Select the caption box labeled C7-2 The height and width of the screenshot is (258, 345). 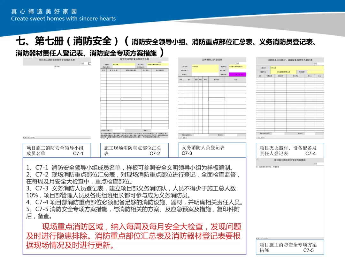tap(134, 150)
